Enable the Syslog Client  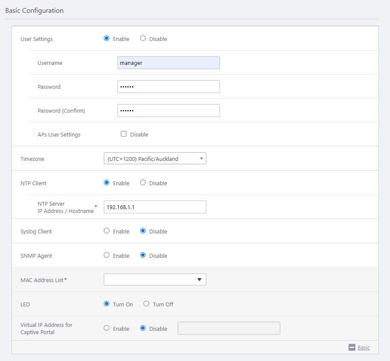[107, 231]
